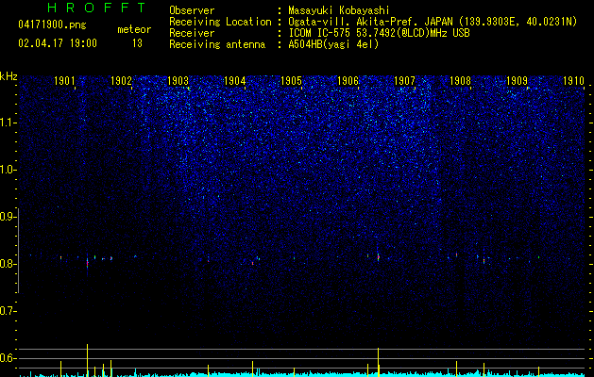
Task: Click the 1.0 kHz axis label
Action: [8, 170]
